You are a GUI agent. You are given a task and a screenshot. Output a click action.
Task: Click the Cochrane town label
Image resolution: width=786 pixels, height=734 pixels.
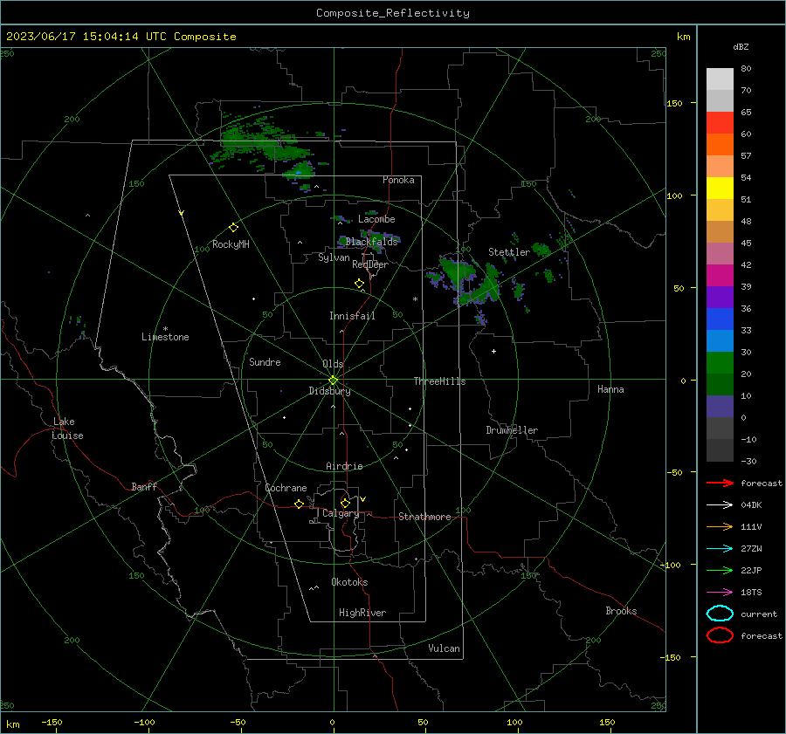click(286, 488)
